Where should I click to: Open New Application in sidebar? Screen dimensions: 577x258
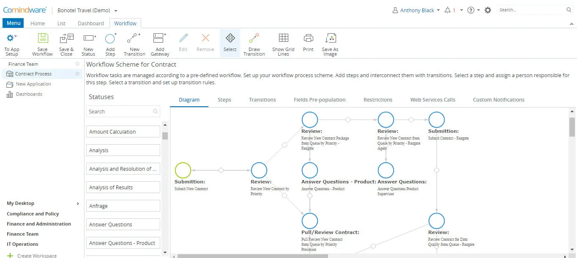point(33,84)
